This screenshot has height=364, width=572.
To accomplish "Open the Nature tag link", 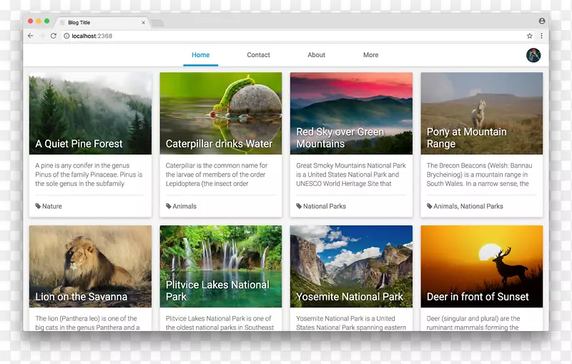I will (x=51, y=206).
